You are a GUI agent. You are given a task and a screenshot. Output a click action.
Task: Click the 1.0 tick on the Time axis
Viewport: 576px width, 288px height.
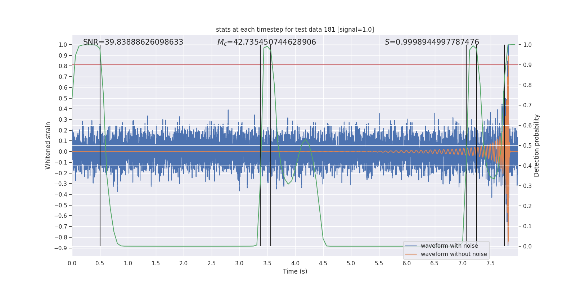pos(128,263)
